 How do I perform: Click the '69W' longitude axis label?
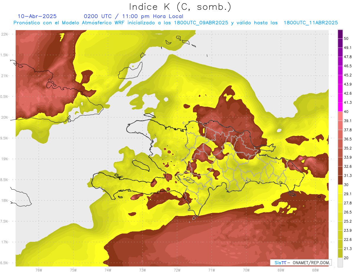[281, 270]
